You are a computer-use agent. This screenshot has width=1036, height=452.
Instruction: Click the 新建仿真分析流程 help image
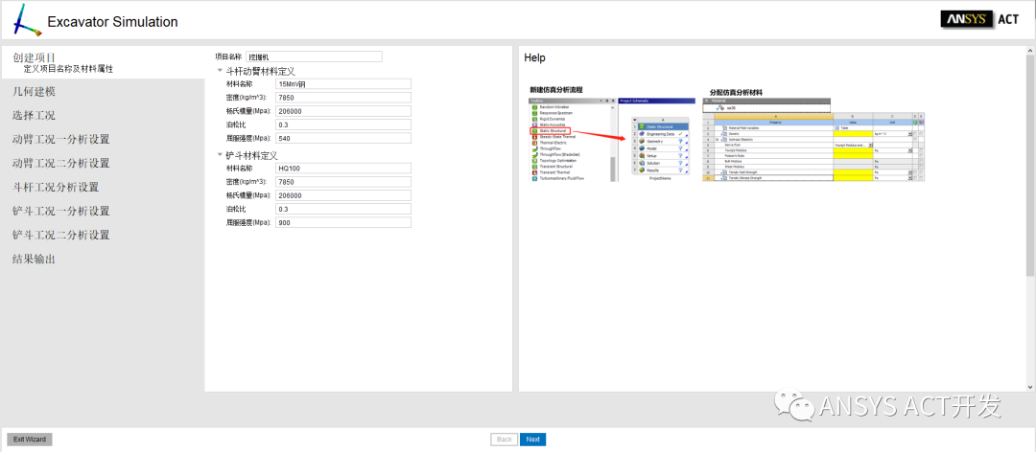(x=612, y=140)
